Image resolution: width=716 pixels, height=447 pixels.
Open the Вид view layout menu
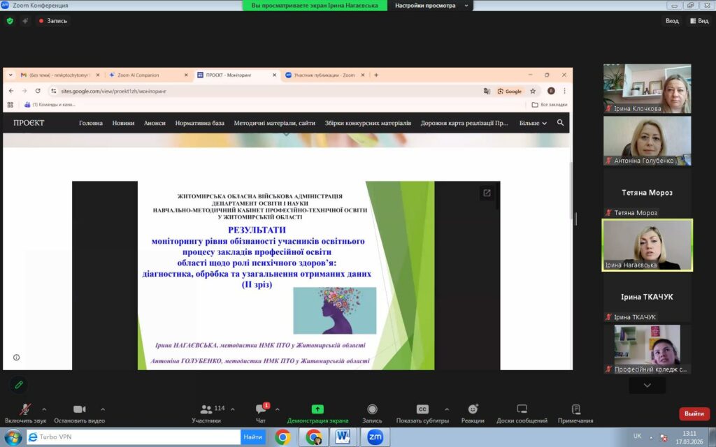point(699,21)
